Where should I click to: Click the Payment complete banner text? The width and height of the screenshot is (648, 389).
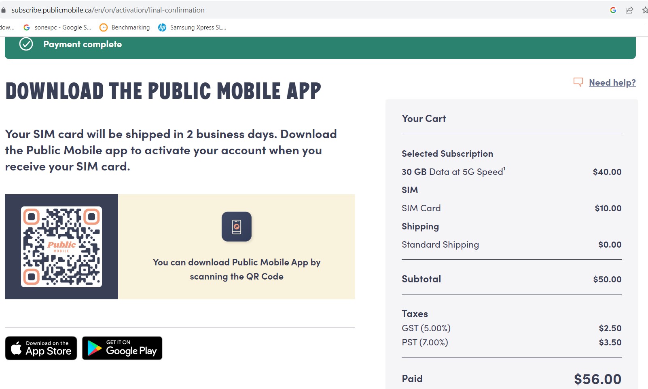click(83, 44)
